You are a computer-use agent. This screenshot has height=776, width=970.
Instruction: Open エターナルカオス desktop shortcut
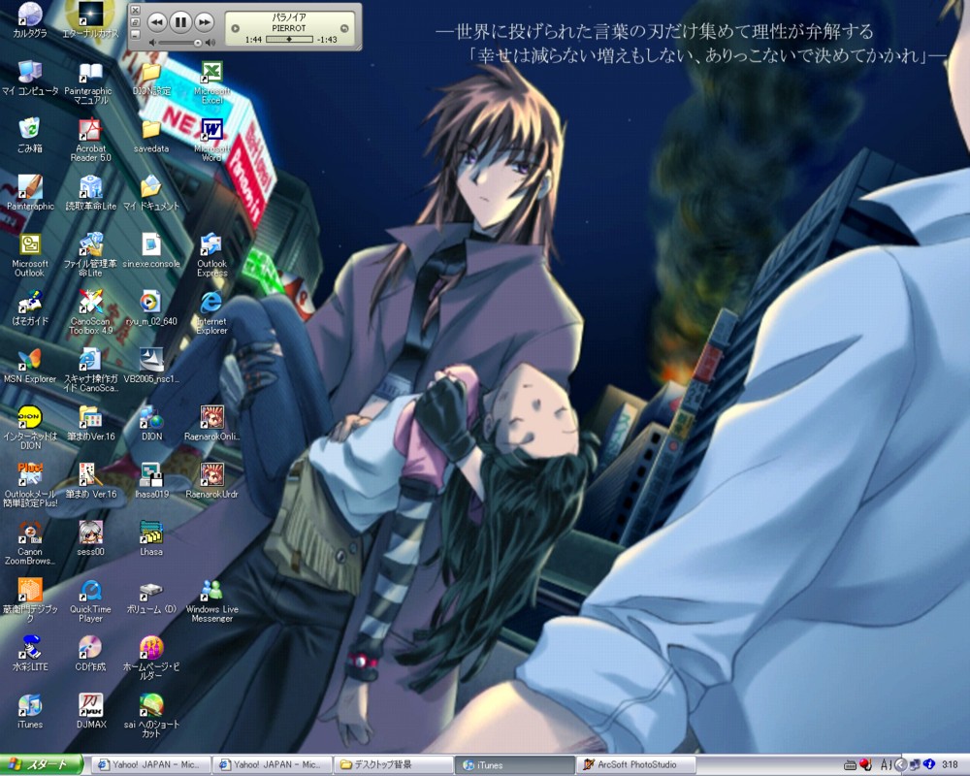(90, 20)
